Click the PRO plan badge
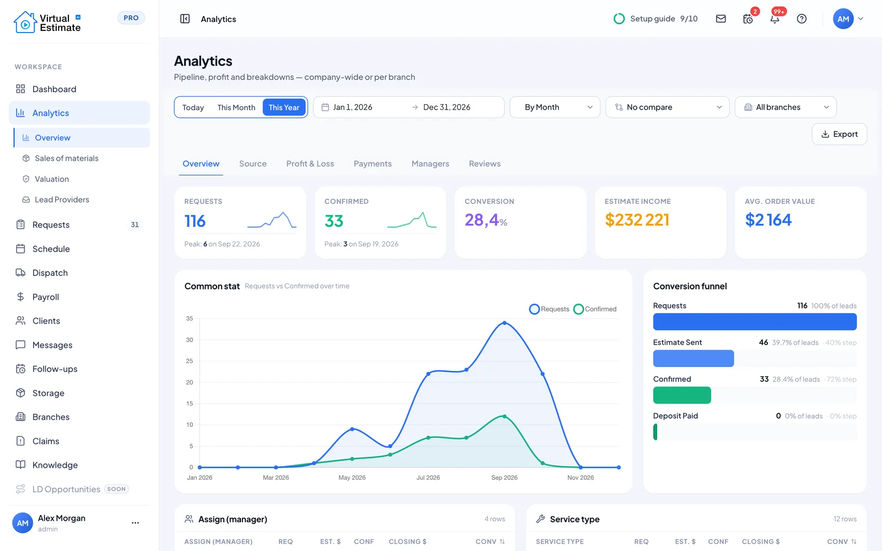This screenshot has width=882, height=551. point(131,18)
